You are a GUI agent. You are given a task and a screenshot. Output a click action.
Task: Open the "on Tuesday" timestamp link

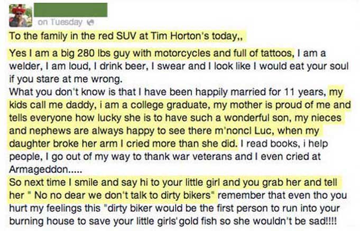click(60, 22)
